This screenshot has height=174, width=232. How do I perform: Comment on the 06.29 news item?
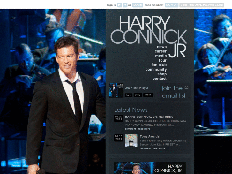(x=130, y=129)
